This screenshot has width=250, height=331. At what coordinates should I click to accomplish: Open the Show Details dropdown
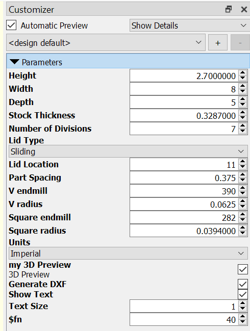[x=189, y=26]
